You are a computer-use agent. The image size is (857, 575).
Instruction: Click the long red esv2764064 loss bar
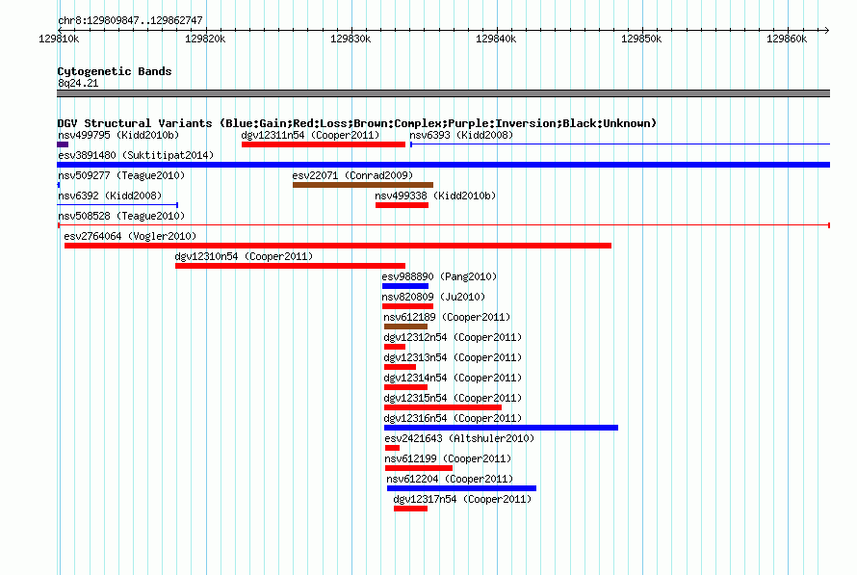click(x=338, y=246)
